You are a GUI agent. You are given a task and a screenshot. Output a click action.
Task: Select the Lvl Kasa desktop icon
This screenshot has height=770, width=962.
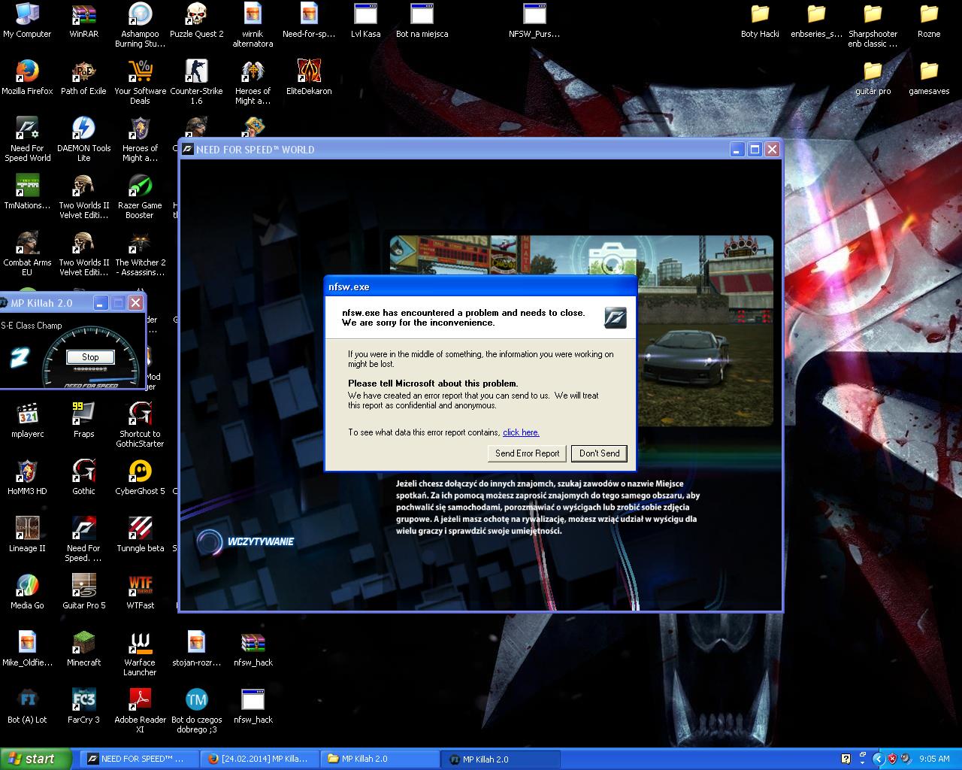click(365, 20)
